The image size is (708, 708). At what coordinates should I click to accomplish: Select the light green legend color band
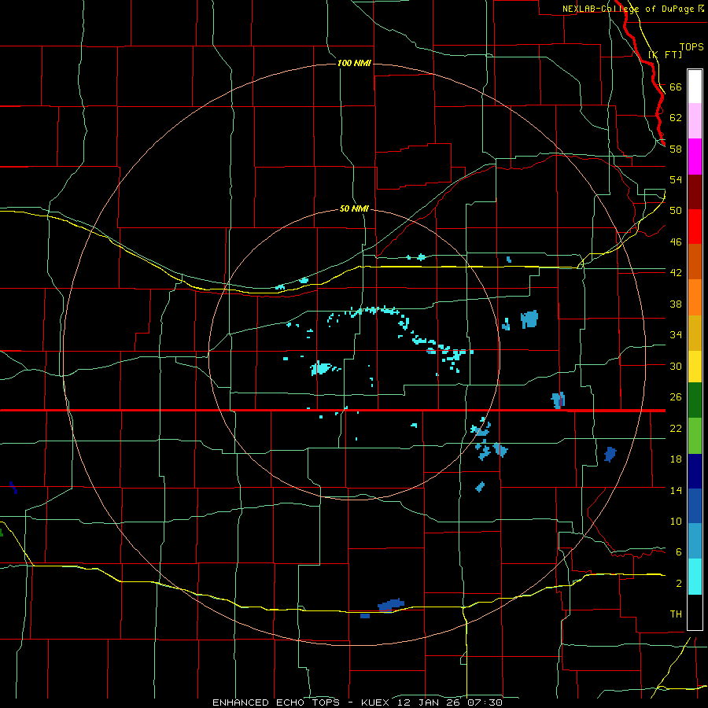tap(695, 436)
